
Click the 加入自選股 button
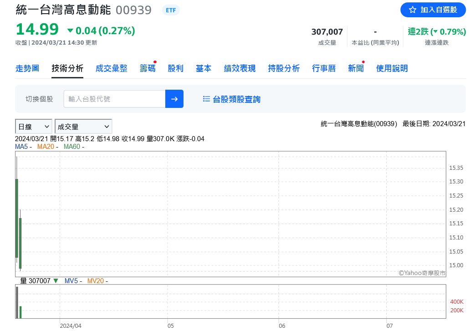[433, 10]
